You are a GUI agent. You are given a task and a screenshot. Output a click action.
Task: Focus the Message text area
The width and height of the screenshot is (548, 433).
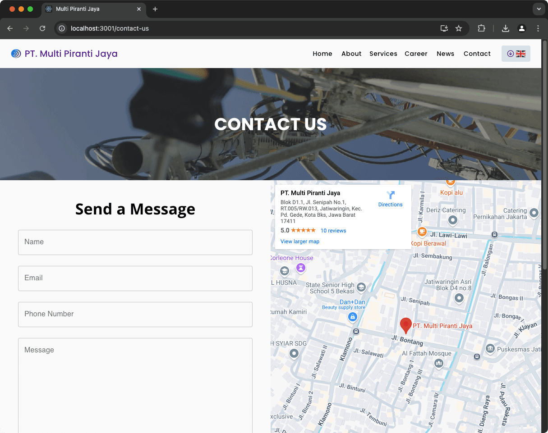tap(135, 386)
